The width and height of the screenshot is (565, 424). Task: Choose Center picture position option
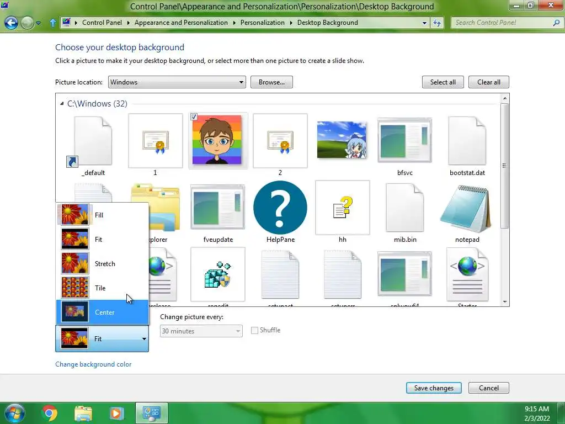coord(102,312)
